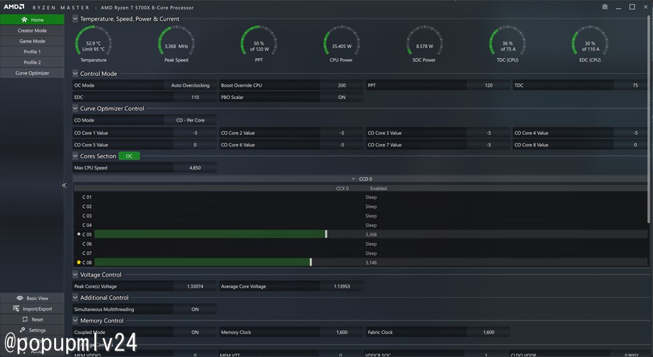Viewport: 653px width, 357px height.
Task: Toggle Simultaneous Multithreading ON setting
Action: 195,309
